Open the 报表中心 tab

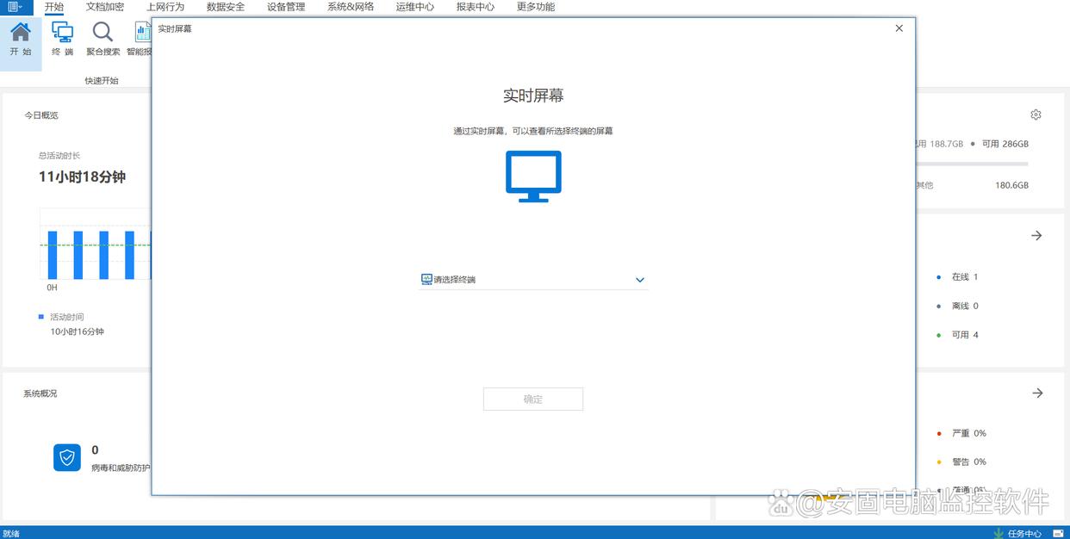tap(476, 7)
